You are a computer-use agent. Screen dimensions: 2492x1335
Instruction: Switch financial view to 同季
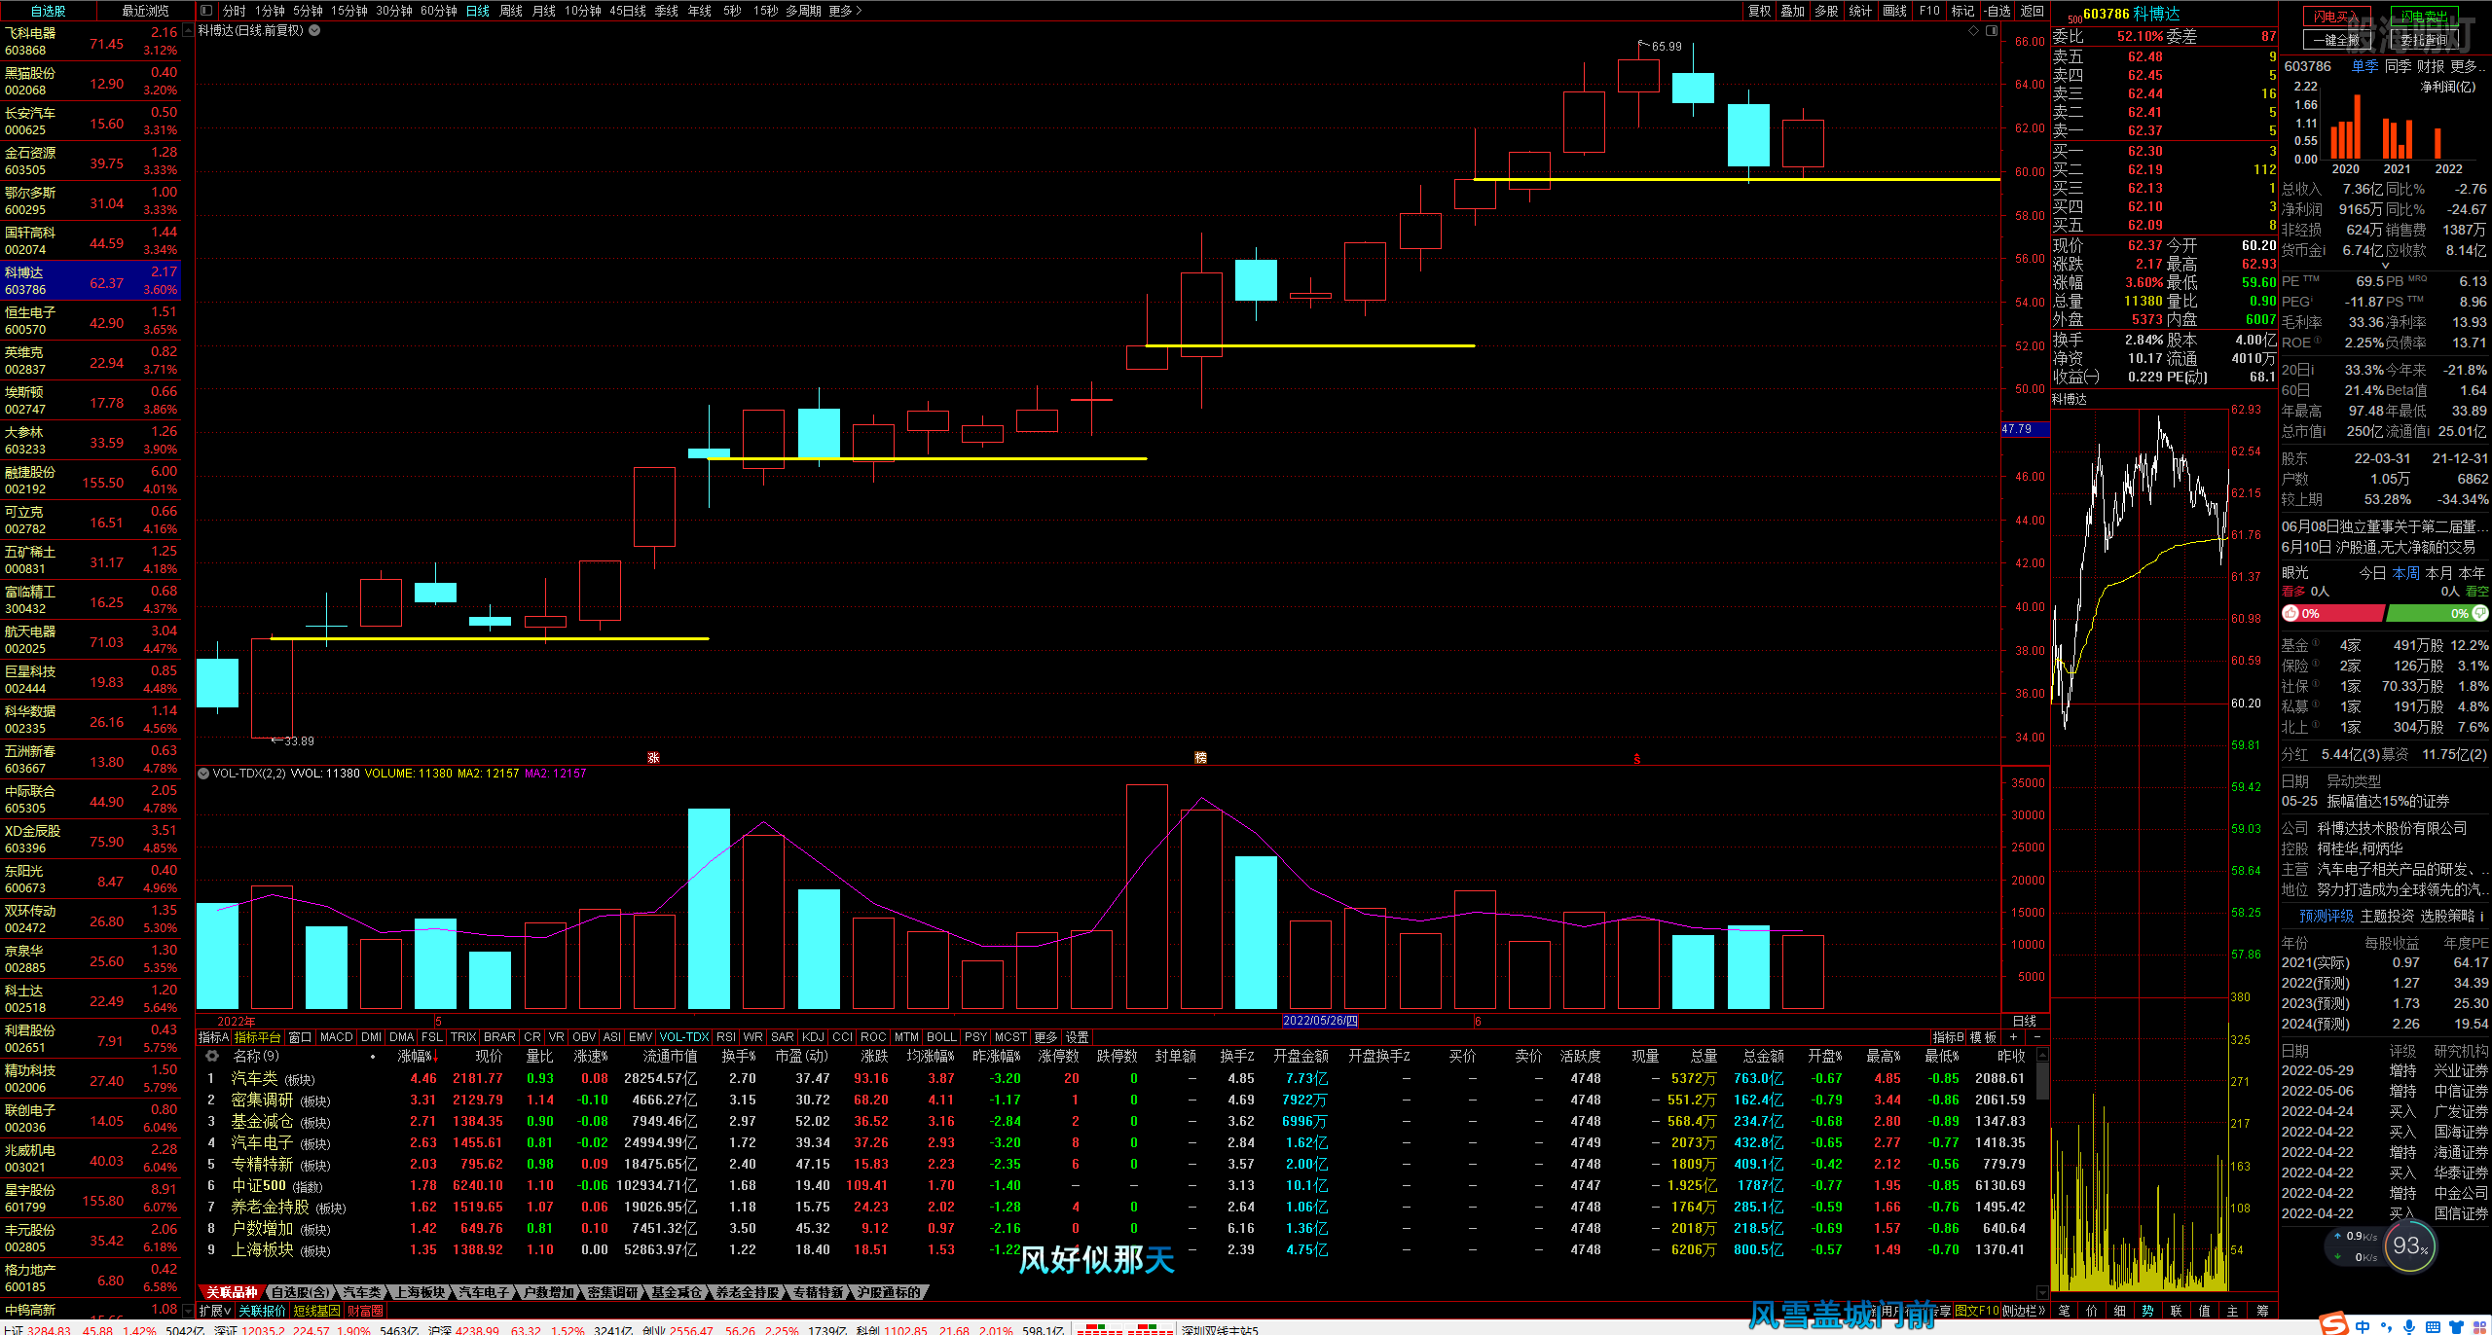pyautogui.click(x=2398, y=66)
